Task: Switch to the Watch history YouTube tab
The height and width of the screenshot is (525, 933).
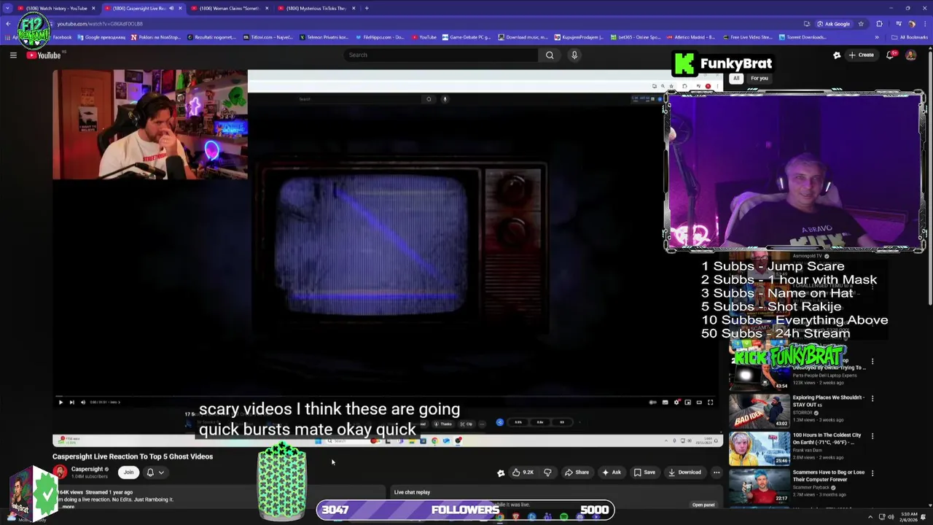Action: click(57, 8)
